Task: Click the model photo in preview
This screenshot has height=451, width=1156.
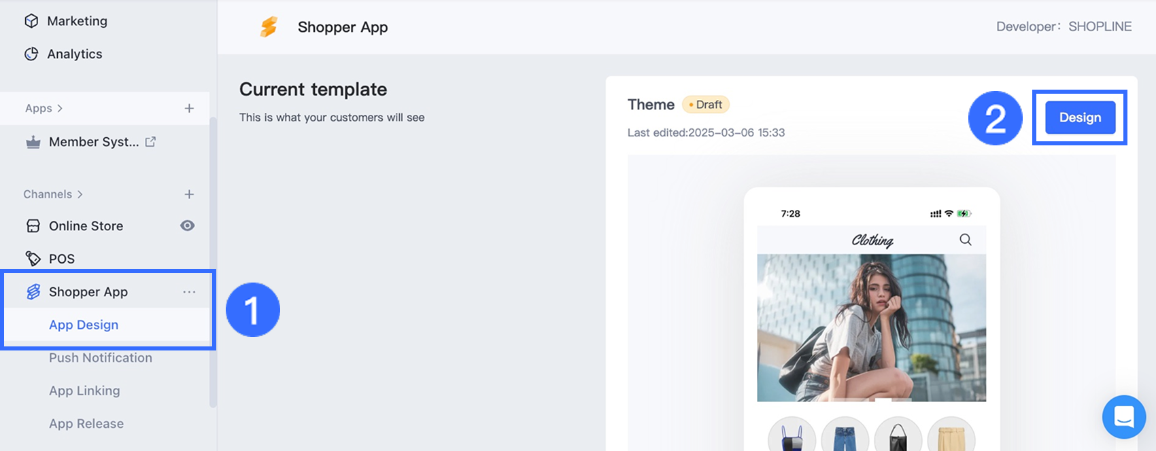Action: (x=871, y=327)
